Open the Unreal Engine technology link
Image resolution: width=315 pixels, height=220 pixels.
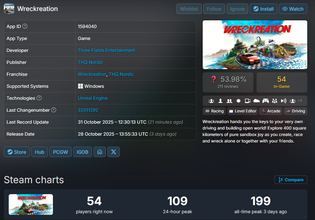click(x=93, y=98)
